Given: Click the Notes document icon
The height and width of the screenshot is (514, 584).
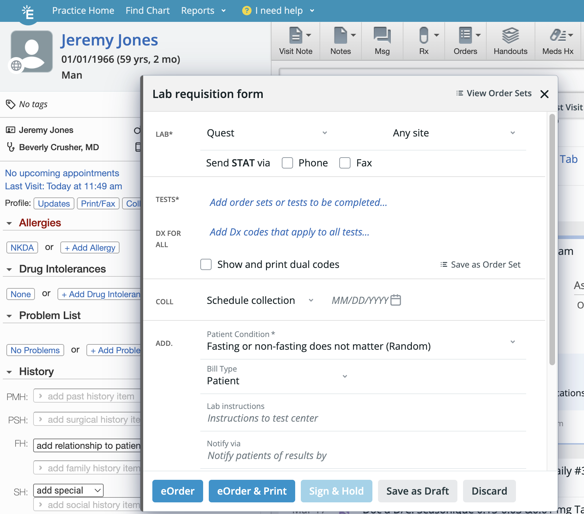Looking at the screenshot, I should tap(340, 36).
